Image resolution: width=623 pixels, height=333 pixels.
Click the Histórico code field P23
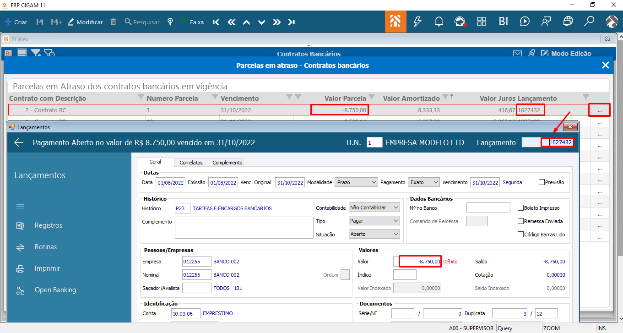[x=183, y=208]
